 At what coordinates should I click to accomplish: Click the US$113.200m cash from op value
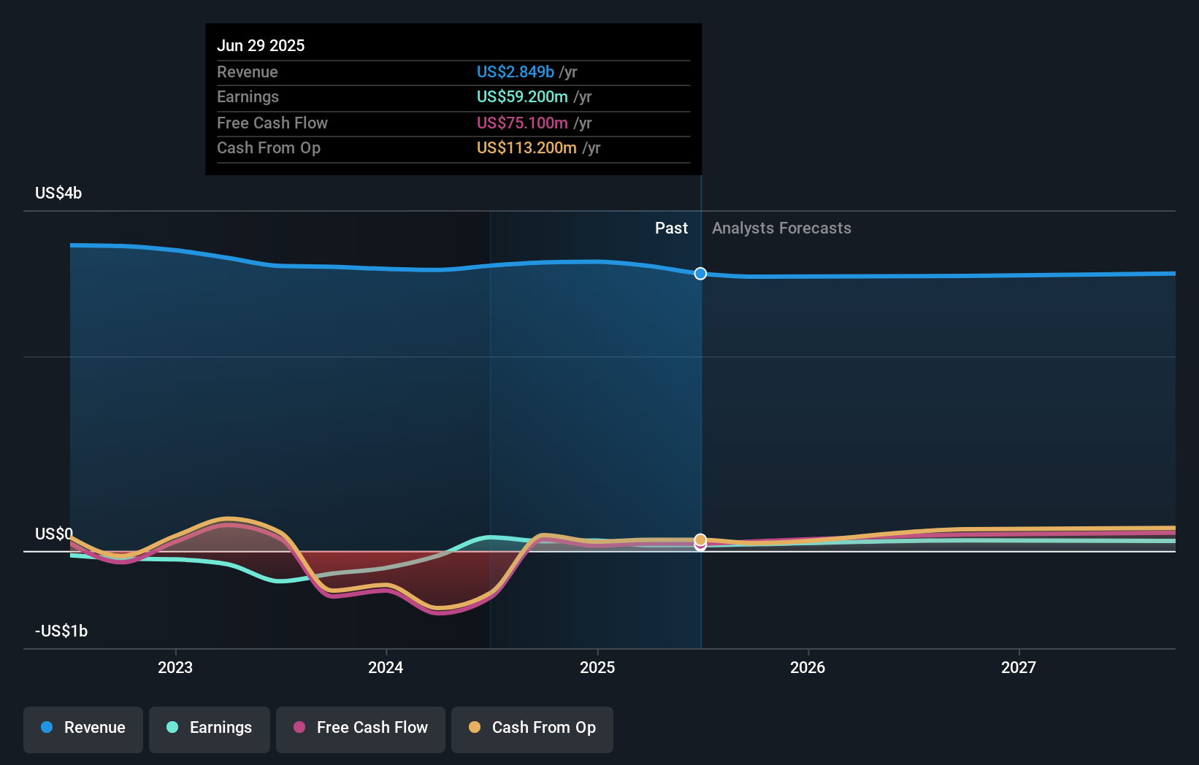point(526,147)
